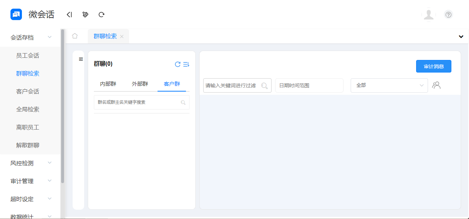Open the 全部 filter dropdown
This screenshot has width=469, height=219.
[x=389, y=85]
